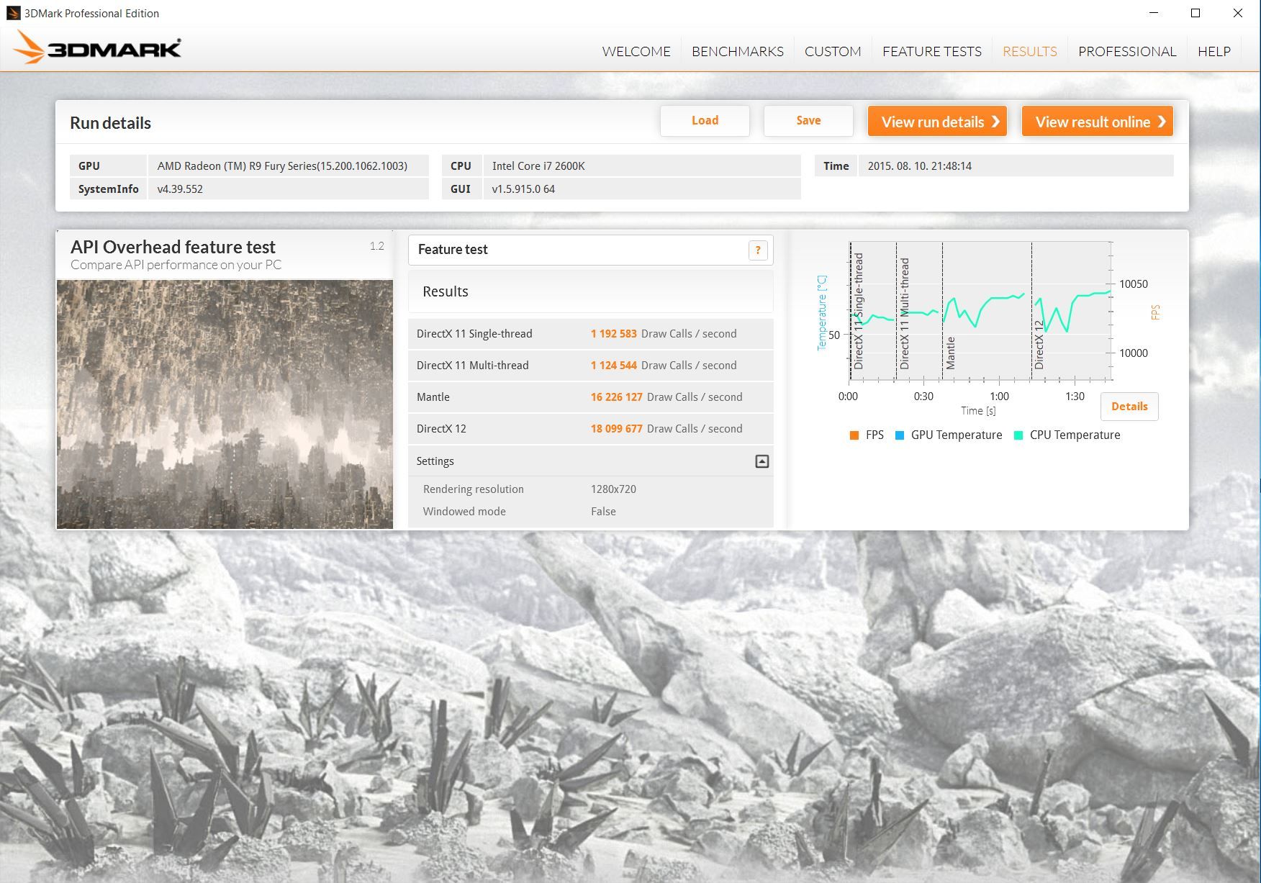
Task: Click the Save button
Action: [808, 121]
